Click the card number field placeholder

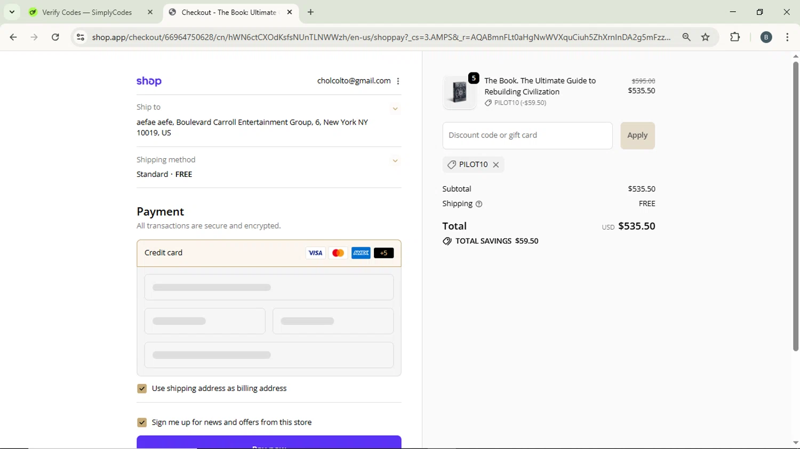coord(269,288)
